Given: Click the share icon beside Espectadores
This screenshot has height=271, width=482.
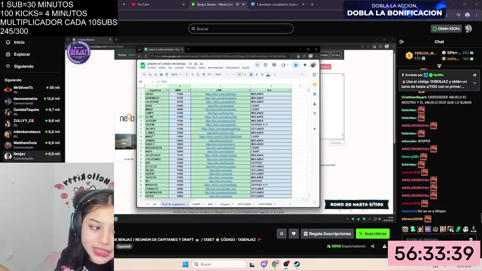Looking at the screenshot, I should tap(372, 246).
